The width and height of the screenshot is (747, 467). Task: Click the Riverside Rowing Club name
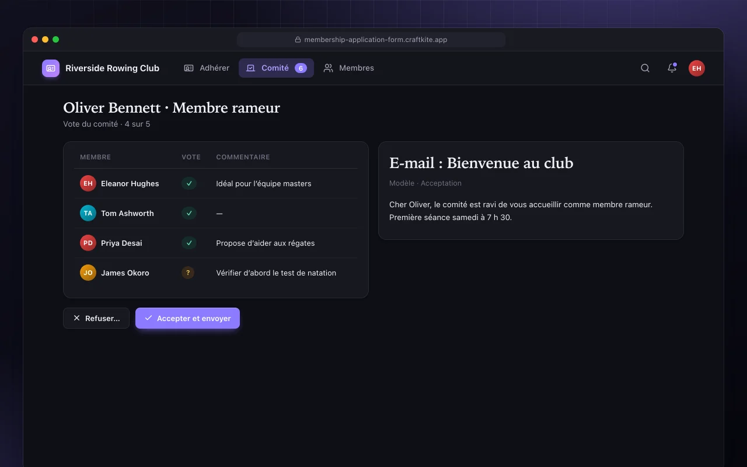[x=112, y=68]
